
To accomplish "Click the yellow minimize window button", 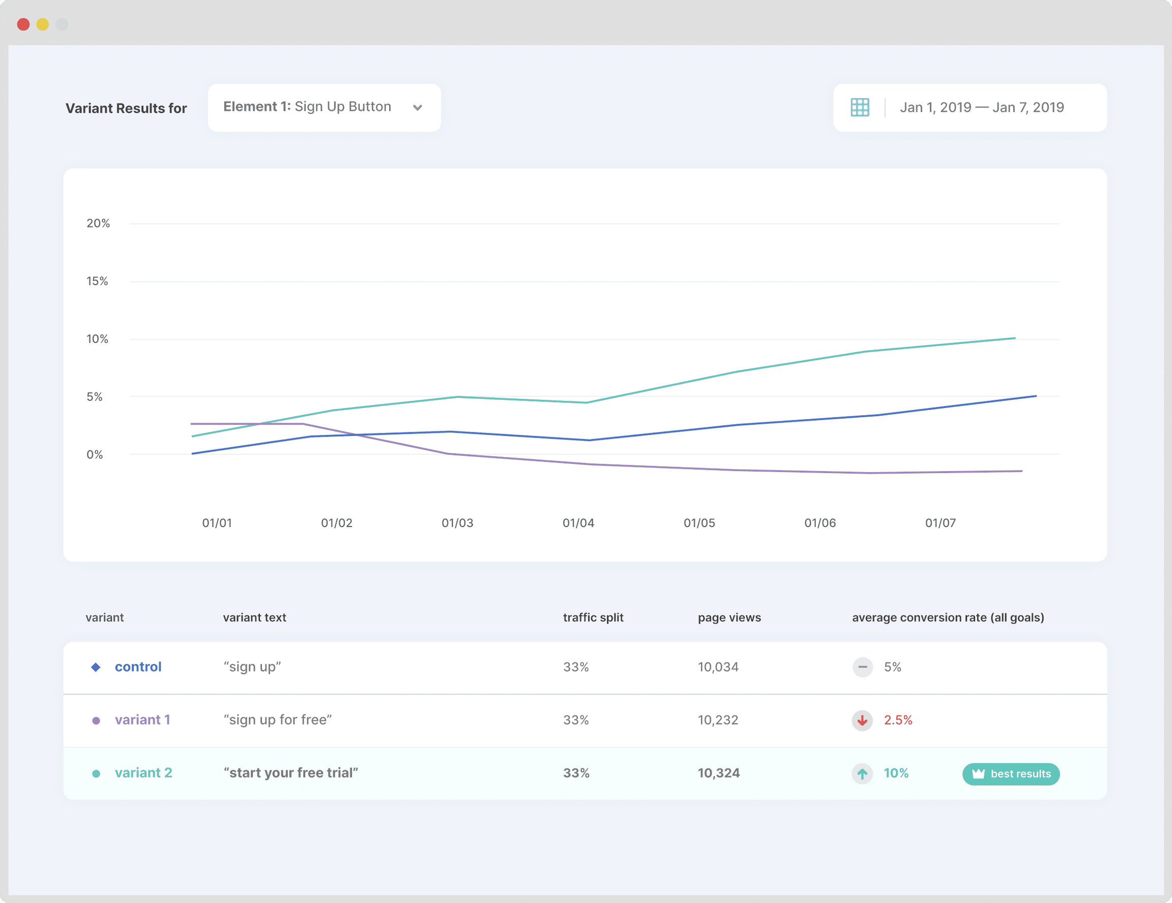I will pyautogui.click(x=43, y=24).
